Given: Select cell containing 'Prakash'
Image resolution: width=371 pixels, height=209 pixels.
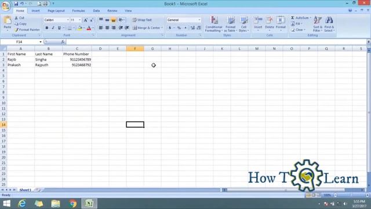Looking at the screenshot, I should click(21, 65).
